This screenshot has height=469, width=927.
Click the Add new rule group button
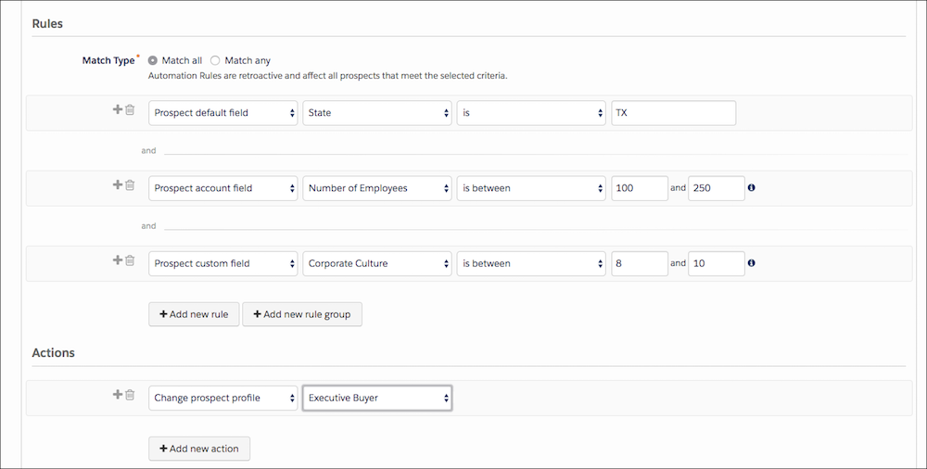click(302, 314)
